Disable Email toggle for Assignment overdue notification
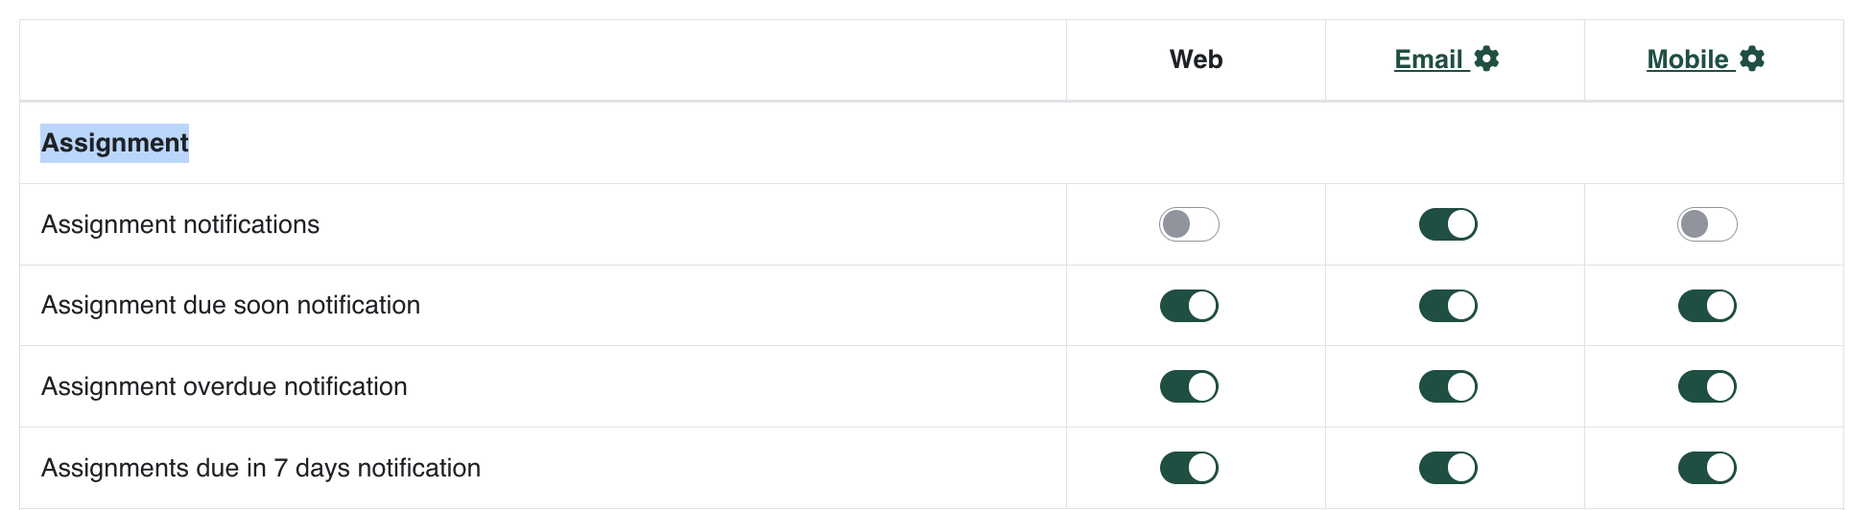 click(1448, 386)
